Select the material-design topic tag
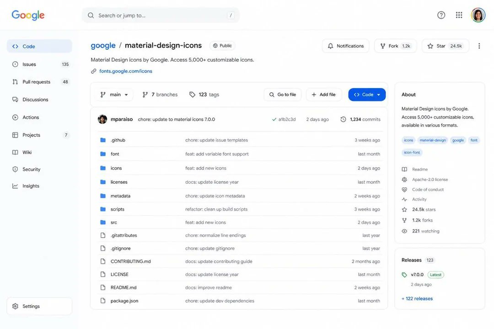494x329 pixels. tap(433, 140)
